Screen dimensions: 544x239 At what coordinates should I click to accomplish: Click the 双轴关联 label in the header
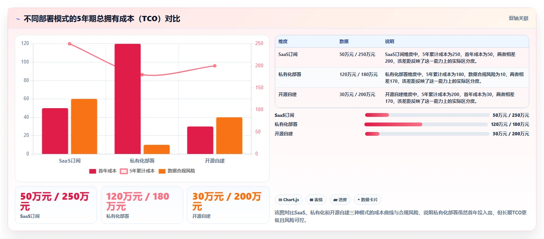coord(518,19)
